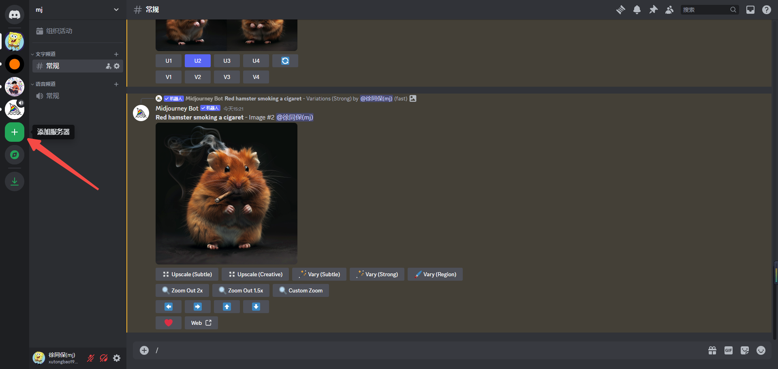The image size is (778, 369).
Task: Pan up with the up arrow button
Action: tap(227, 307)
